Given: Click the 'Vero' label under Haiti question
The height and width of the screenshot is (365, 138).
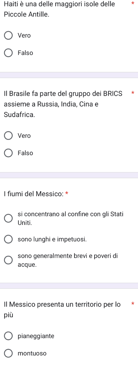Looking at the screenshot, I should (24, 36).
